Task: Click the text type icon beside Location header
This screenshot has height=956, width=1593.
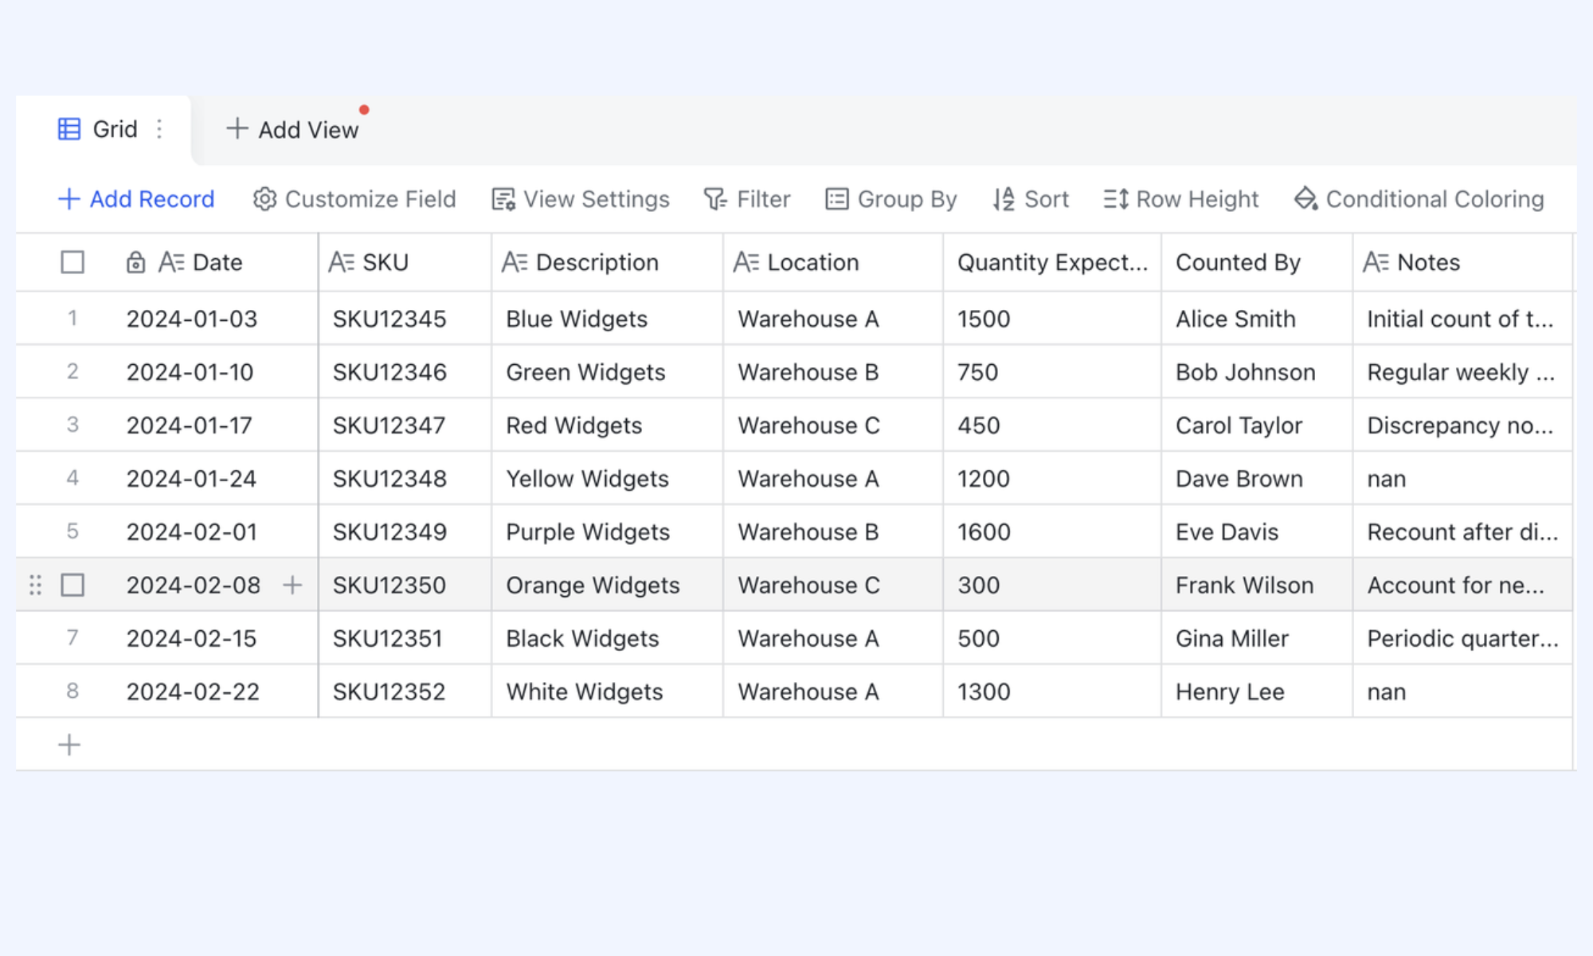Action: 746,262
